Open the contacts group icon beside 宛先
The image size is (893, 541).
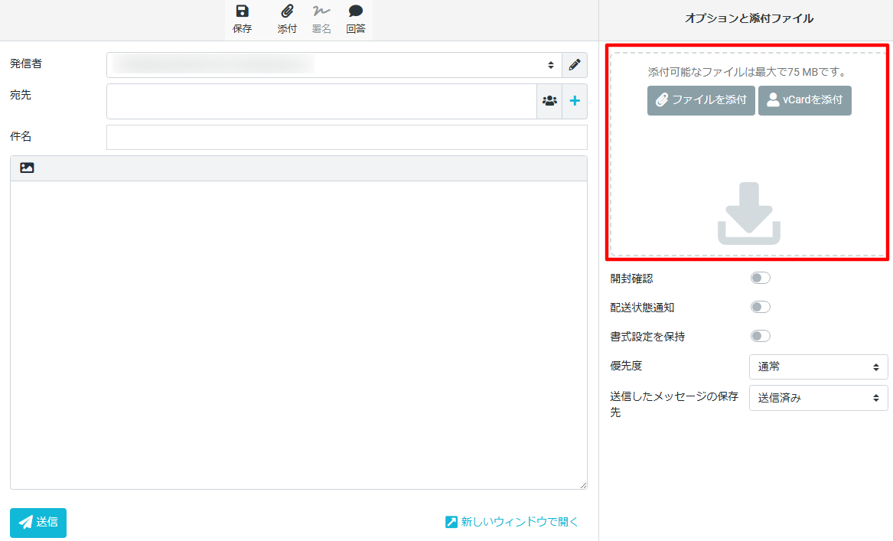(549, 101)
